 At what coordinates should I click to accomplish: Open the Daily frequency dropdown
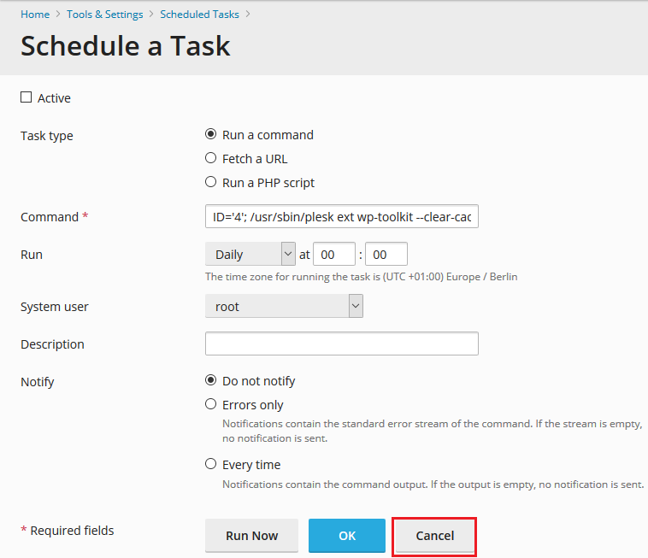250,255
